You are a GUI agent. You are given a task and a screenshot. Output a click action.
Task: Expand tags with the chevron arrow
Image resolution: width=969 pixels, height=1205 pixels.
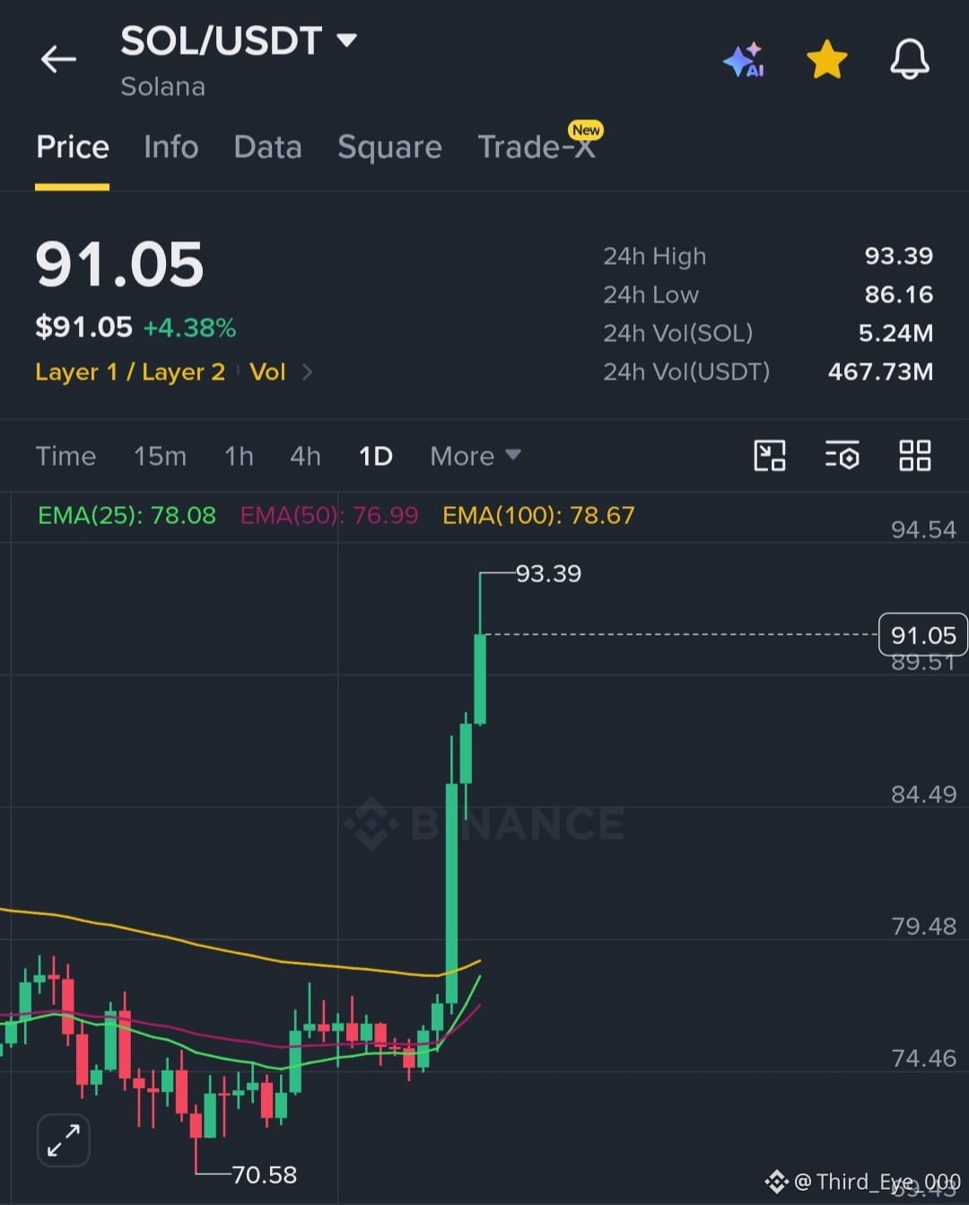point(307,371)
